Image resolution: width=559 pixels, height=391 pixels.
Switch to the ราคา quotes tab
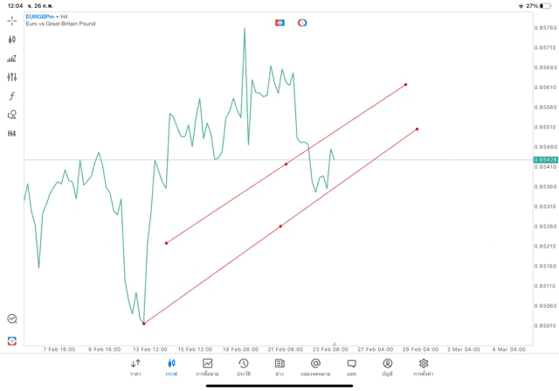(x=135, y=367)
